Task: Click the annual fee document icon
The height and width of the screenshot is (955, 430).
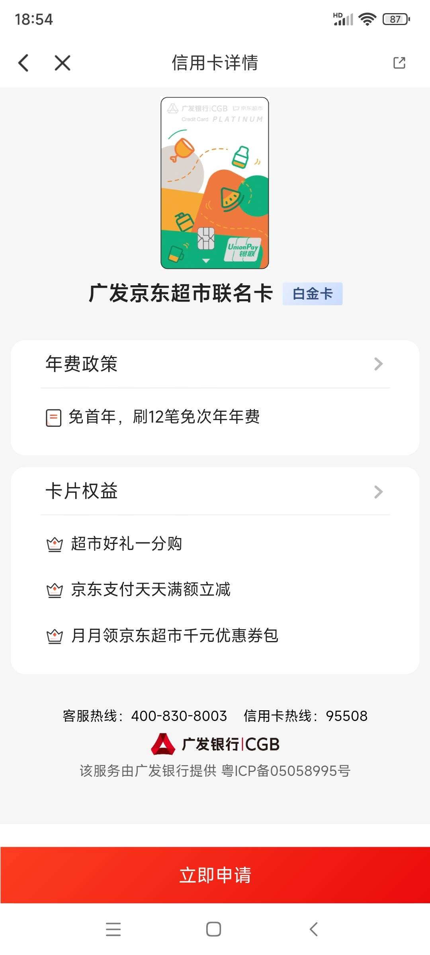Action: click(x=53, y=418)
